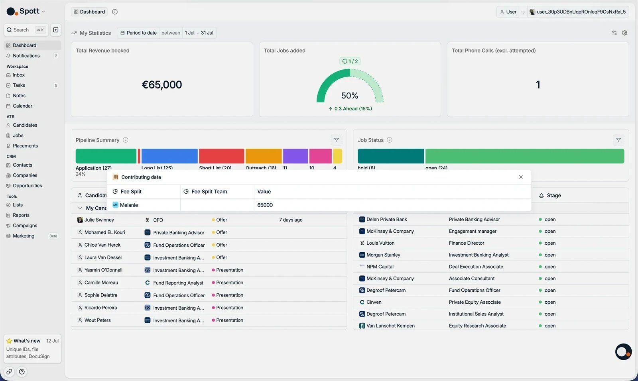638x381 pixels.
Task: Click the Delen Private Bank logo
Action: coord(362,220)
